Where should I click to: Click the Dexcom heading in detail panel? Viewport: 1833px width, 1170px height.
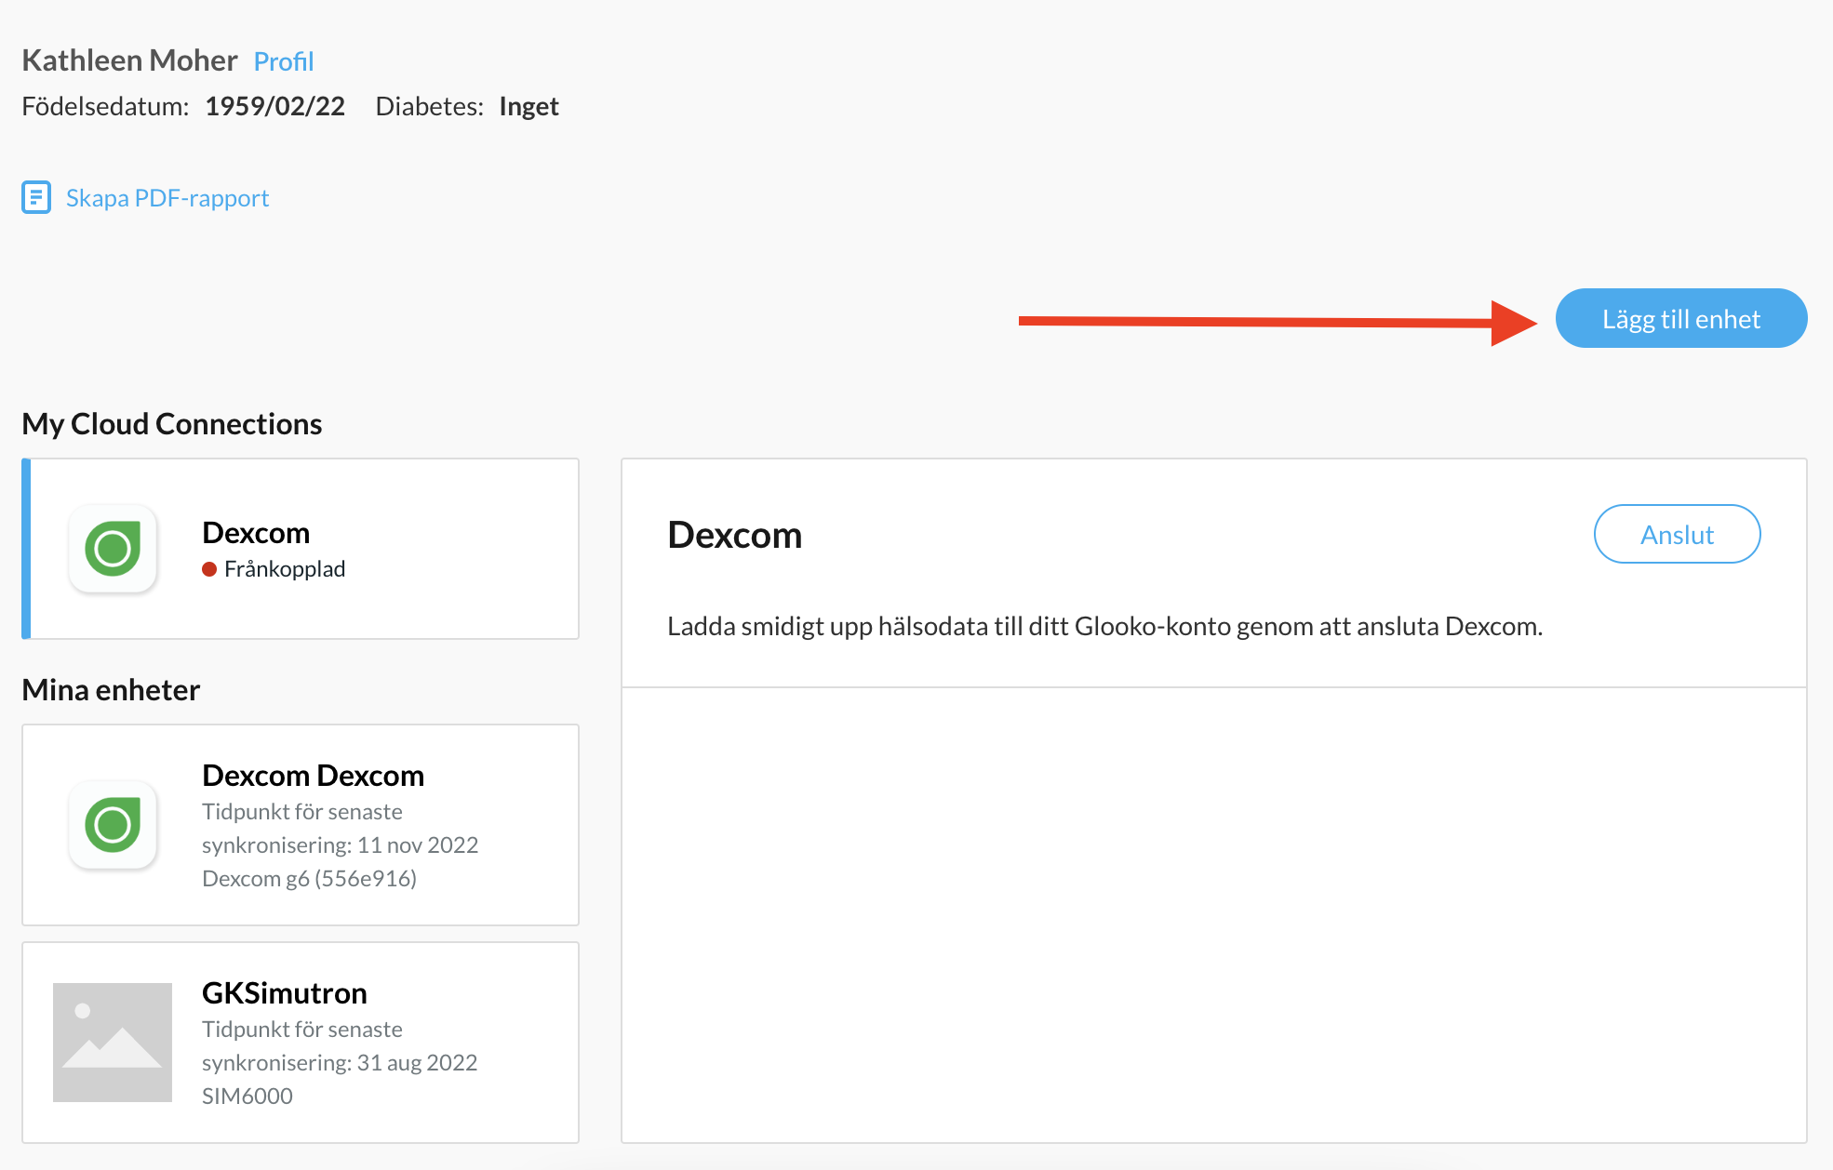(735, 535)
